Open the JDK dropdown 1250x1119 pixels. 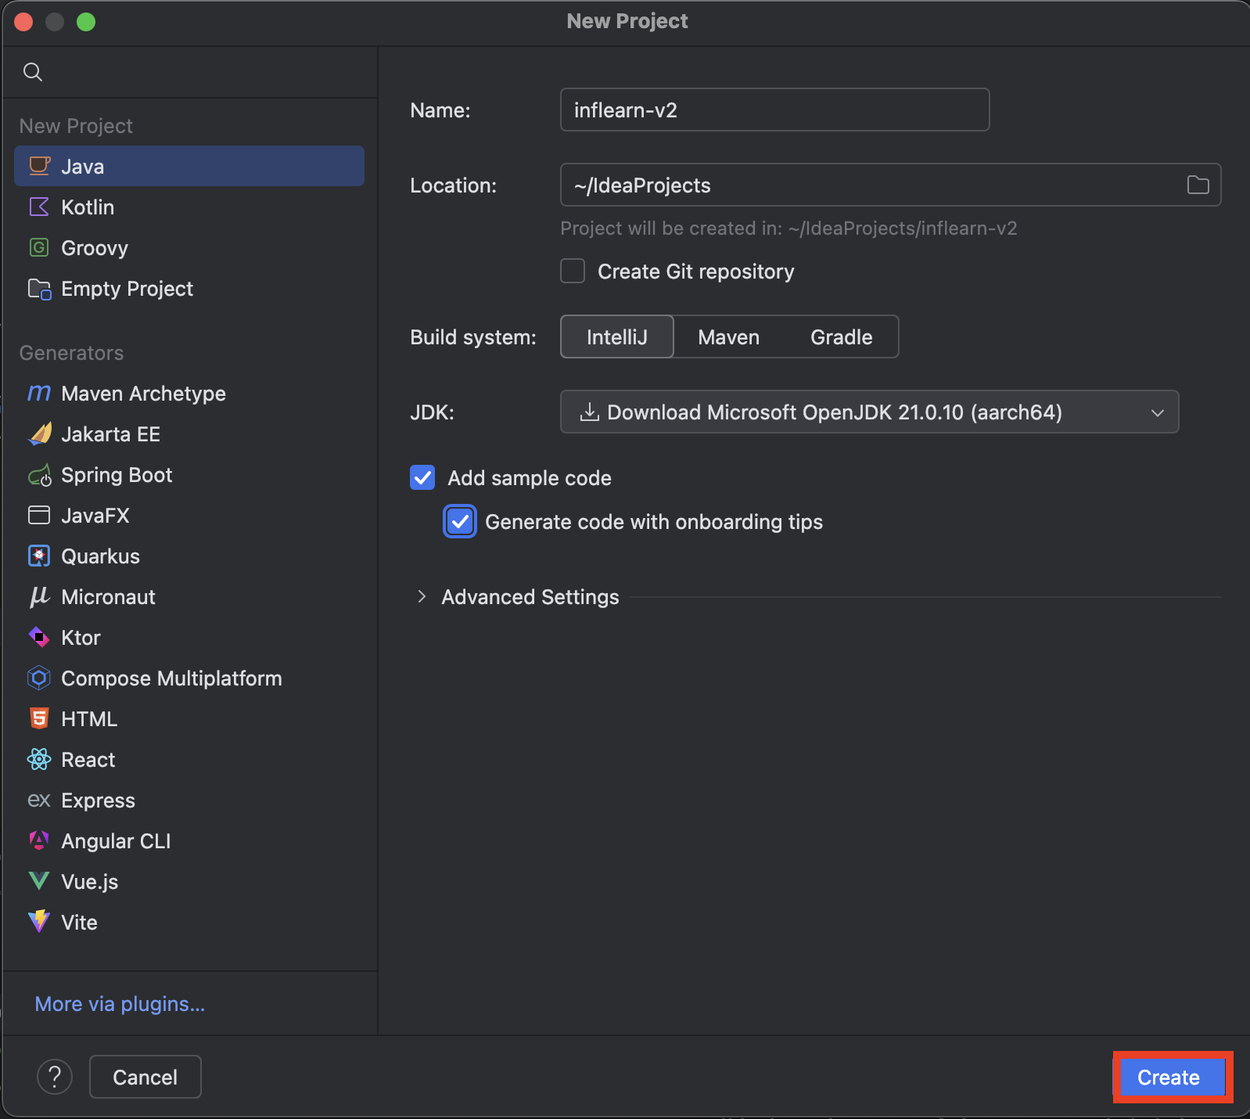(869, 412)
